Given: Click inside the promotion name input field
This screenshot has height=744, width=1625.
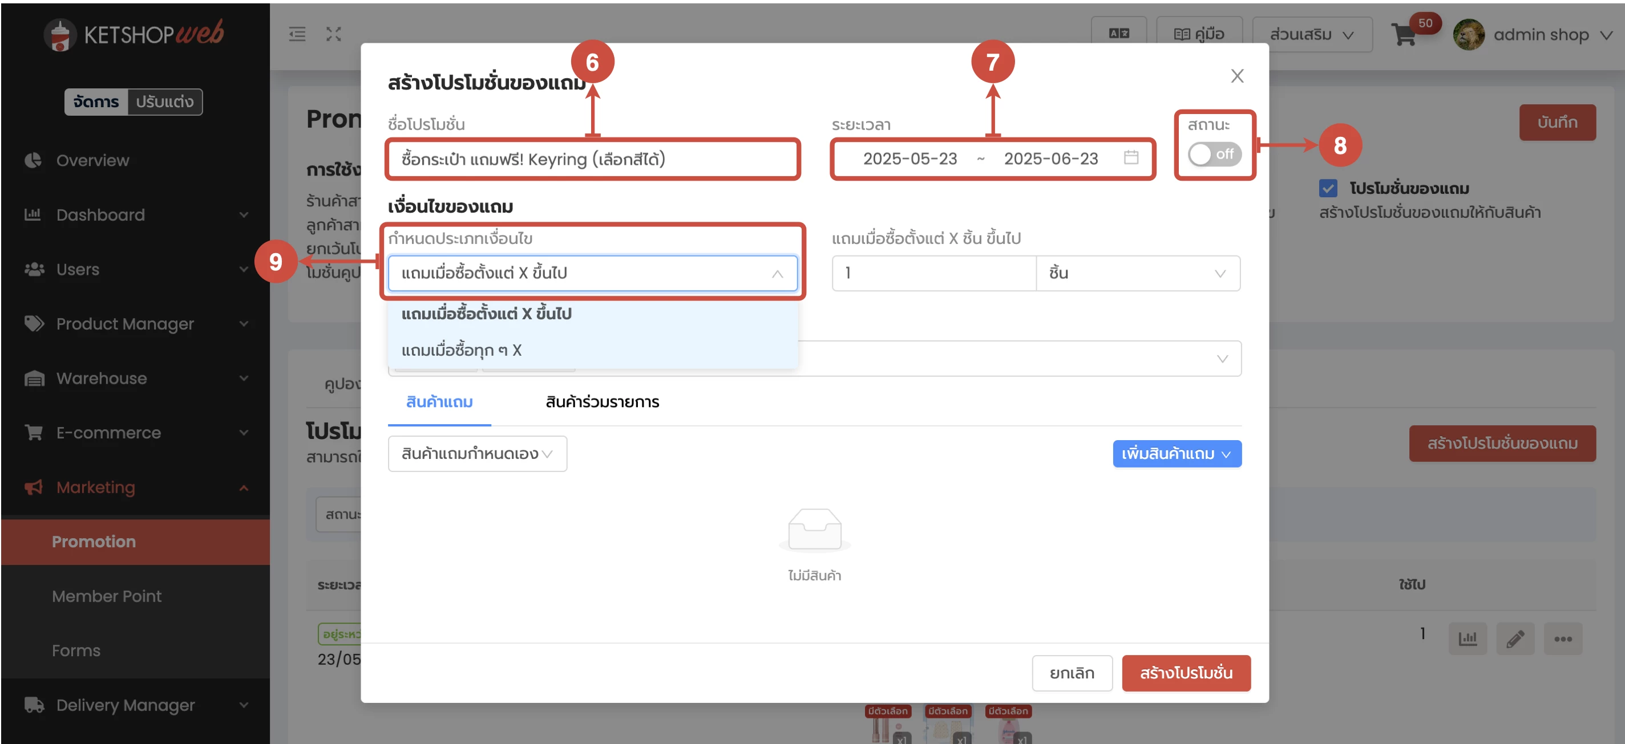Looking at the screenshot, I should tap(592, 159).
